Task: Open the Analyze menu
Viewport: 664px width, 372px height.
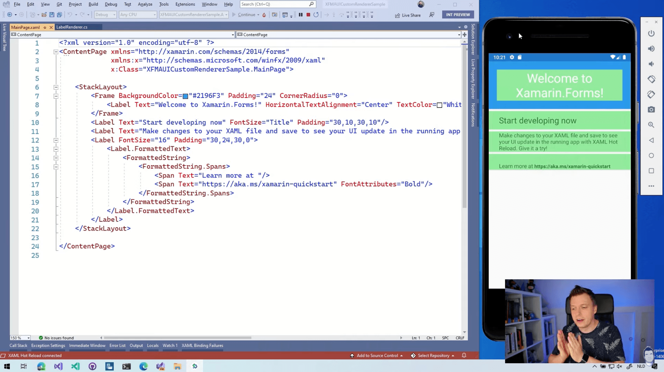Action: [x=145, y=4]
